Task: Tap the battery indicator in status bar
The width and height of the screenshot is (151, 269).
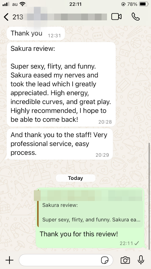Action: coord(144,4)
